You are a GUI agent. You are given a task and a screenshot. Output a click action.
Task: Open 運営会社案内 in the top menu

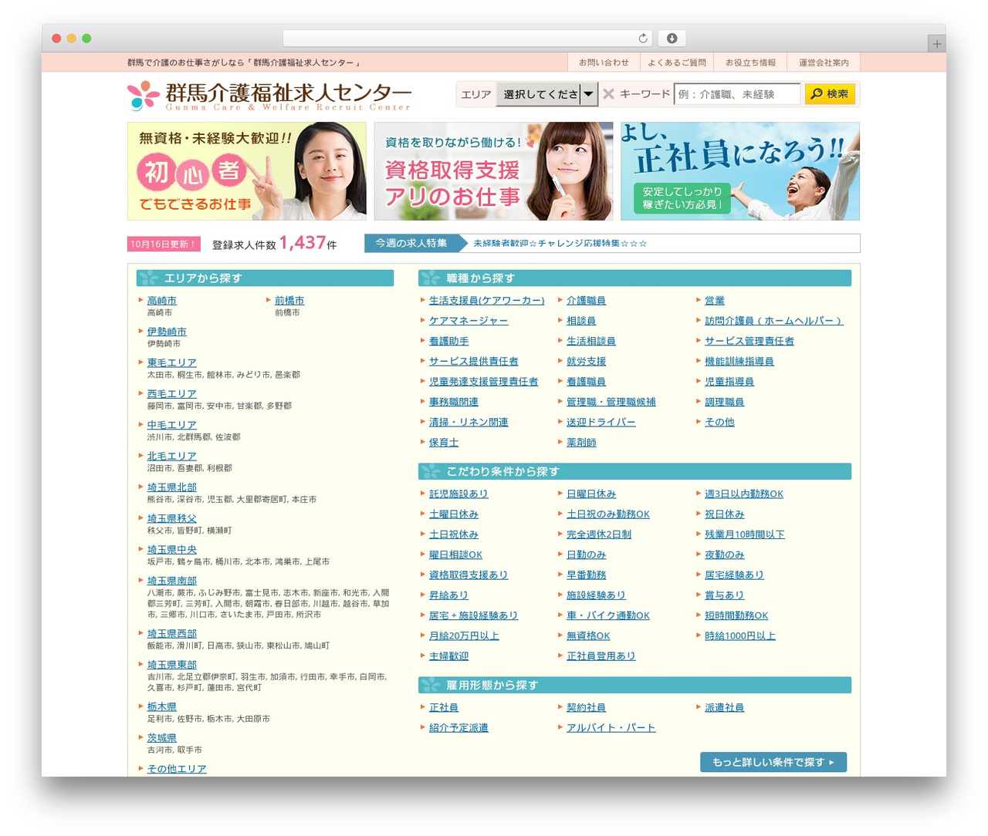(824, 62)
